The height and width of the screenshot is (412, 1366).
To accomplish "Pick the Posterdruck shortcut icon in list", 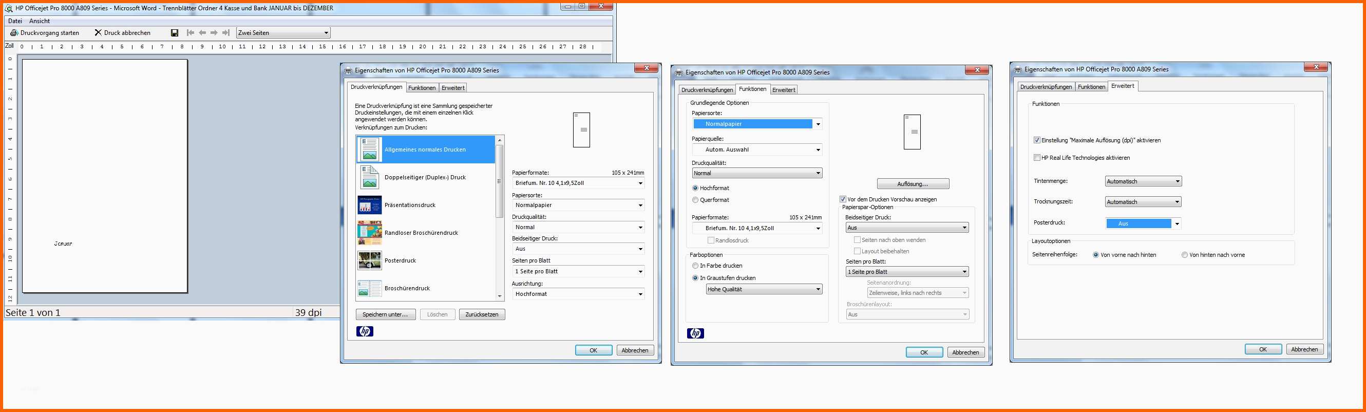I will point(370,260).
